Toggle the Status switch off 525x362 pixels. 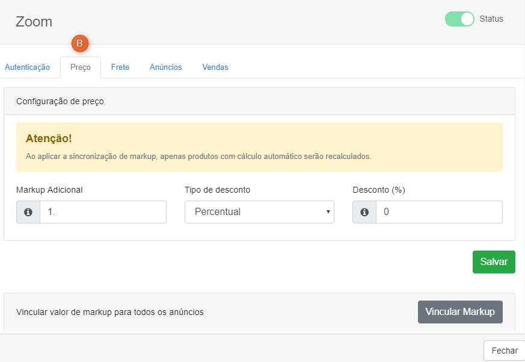pos(459,19)
